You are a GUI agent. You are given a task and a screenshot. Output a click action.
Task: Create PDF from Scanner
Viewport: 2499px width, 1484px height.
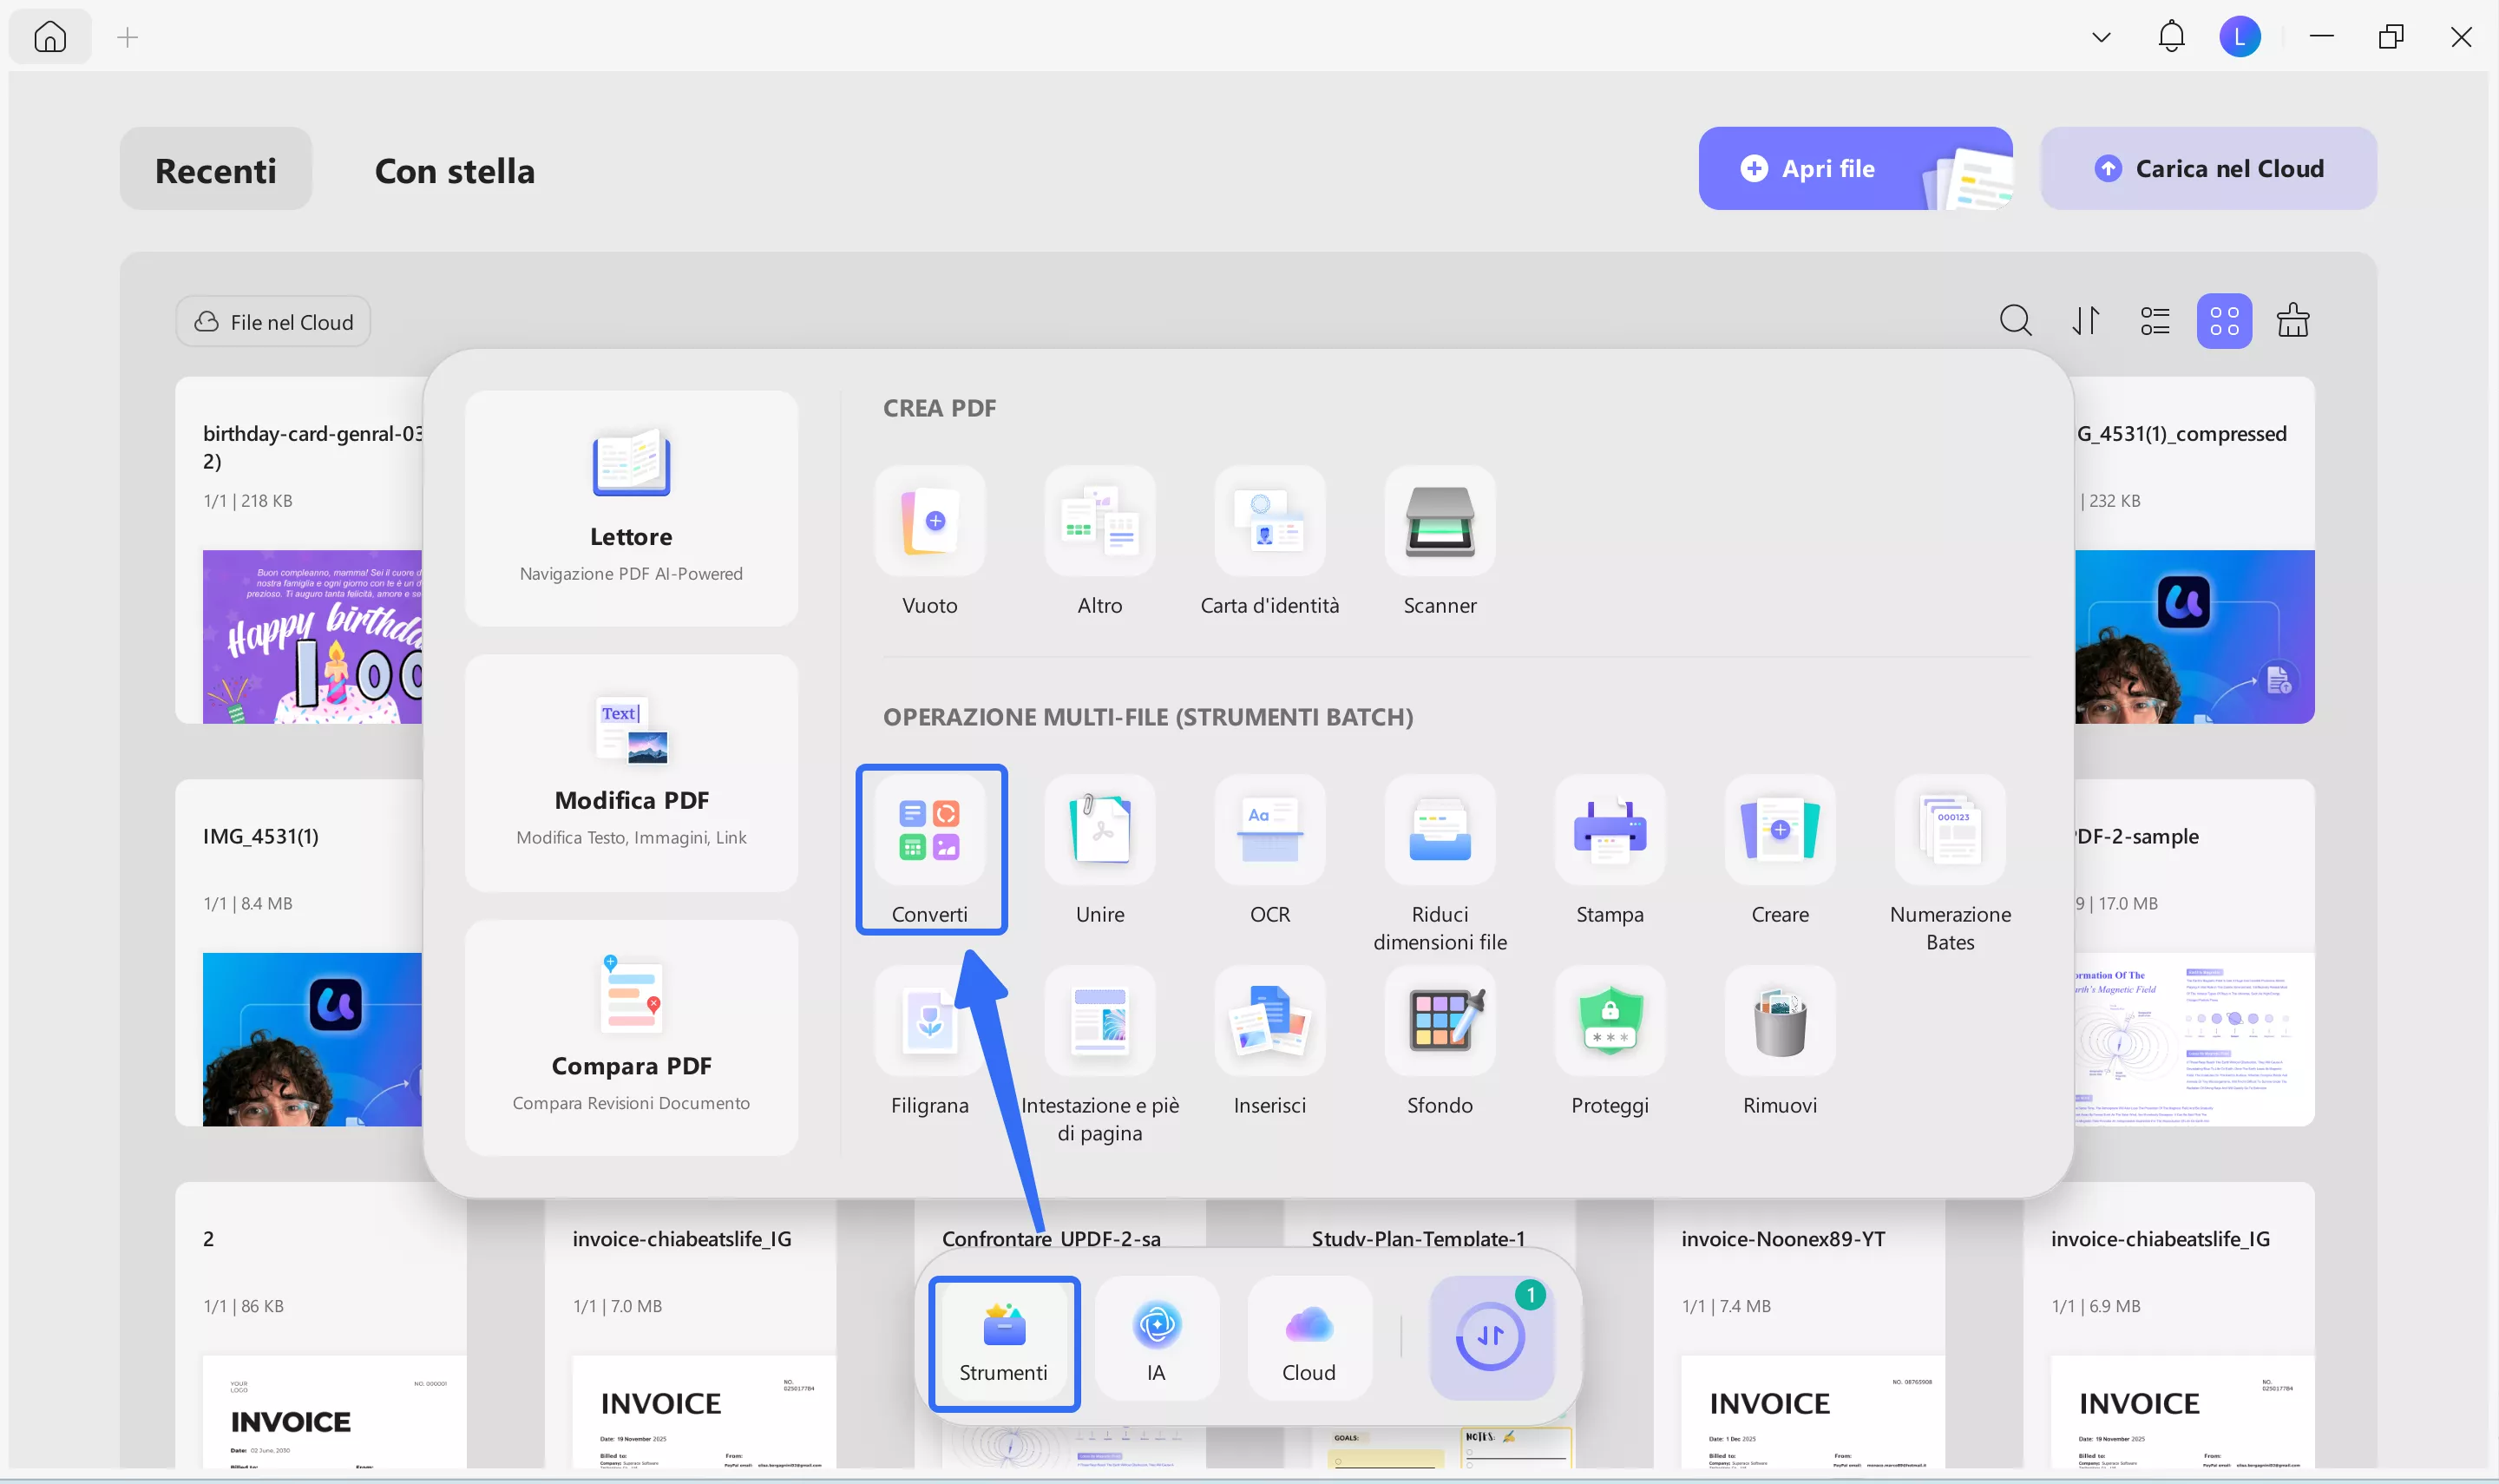pyautogui.click(x=1440, y=521)
